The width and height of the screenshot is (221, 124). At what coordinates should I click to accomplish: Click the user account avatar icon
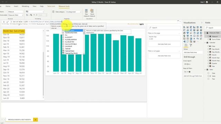pos(207,2)
